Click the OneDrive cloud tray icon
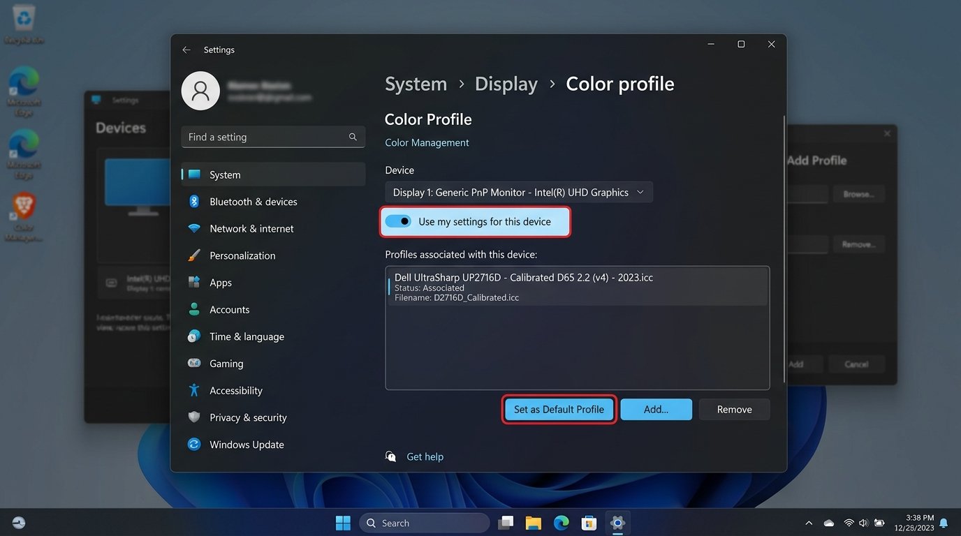 tap(829, 523)
